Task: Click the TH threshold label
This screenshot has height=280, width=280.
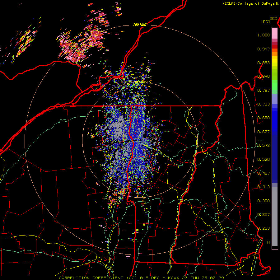Action: click(267, 242)
